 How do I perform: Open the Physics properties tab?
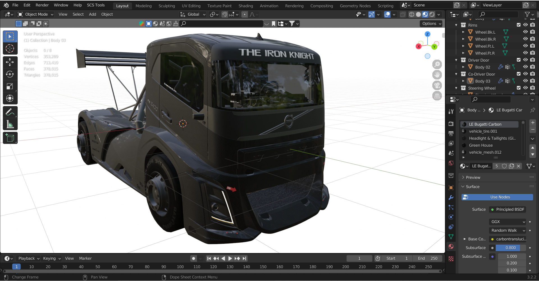[x=451, y=217]
